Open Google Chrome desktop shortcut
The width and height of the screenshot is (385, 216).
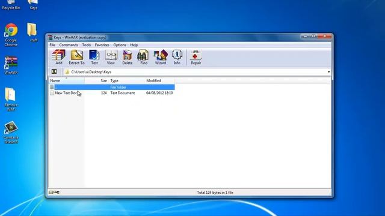(x=11, y=35)
